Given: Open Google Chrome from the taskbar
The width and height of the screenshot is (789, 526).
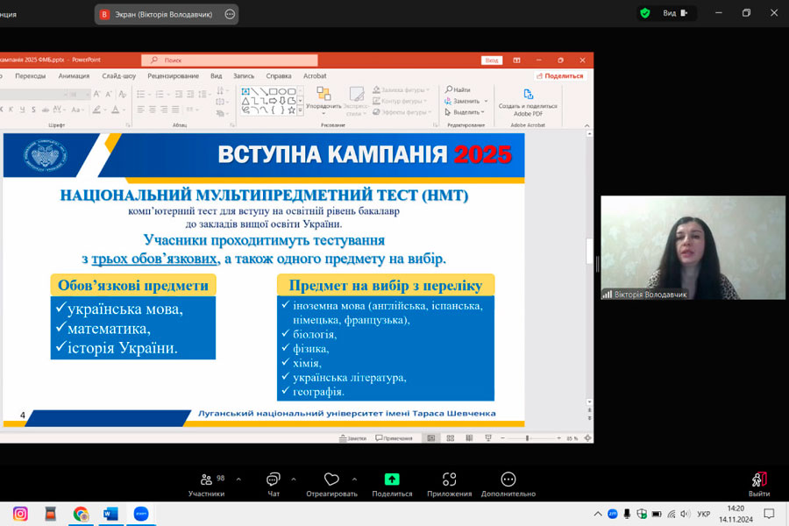Looking at the screenshot, I should [x=81, y=514].
